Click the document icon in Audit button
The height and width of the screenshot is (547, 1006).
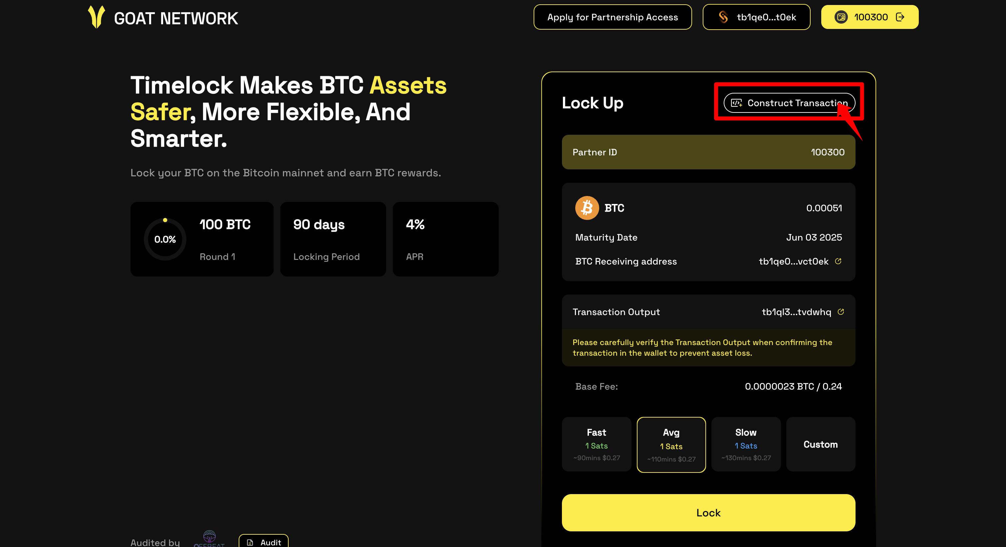(250, 543)
